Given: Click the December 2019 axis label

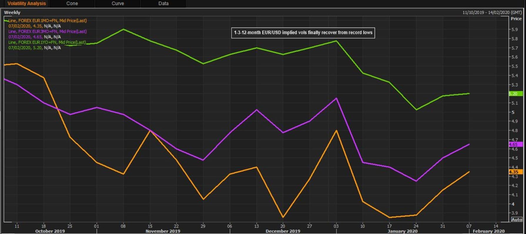Looking at the screenshot, I should [x=283, y=231].
